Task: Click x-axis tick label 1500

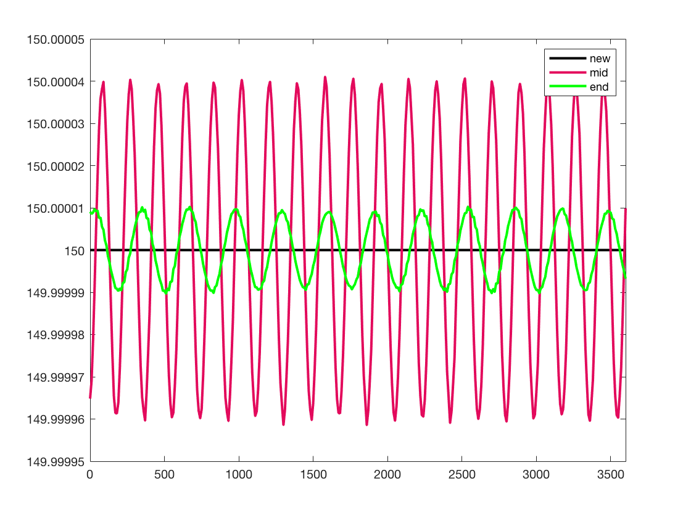Action: pyautogui.click(x=313, y=474)
